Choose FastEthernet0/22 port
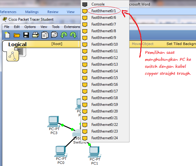 pos(105,125)
